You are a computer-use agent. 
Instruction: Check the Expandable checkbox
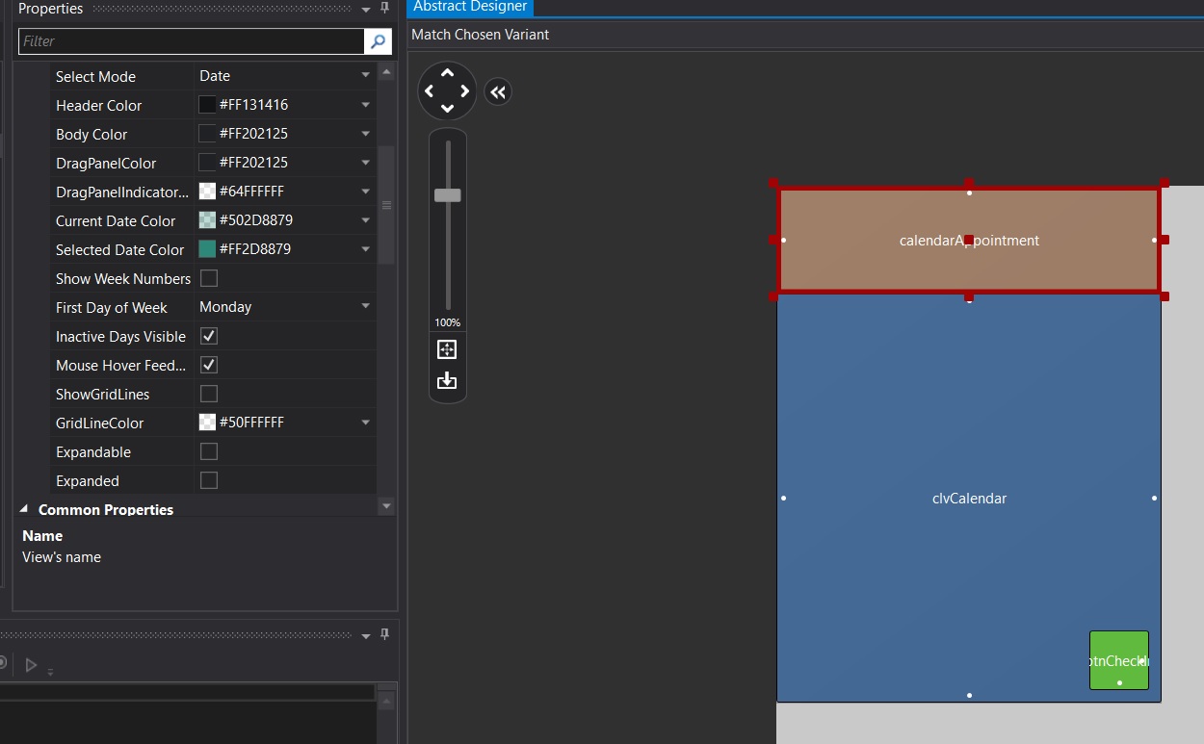[209, 451]
